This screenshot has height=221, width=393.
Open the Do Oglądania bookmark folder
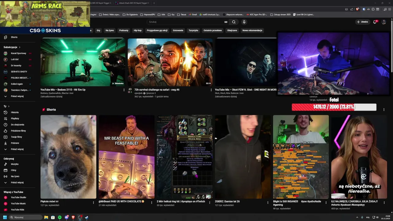(x=130, y=14)
